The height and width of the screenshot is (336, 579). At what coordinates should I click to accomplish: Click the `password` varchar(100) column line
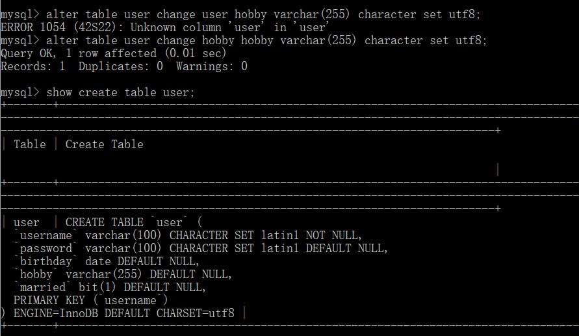click(201, 248)
